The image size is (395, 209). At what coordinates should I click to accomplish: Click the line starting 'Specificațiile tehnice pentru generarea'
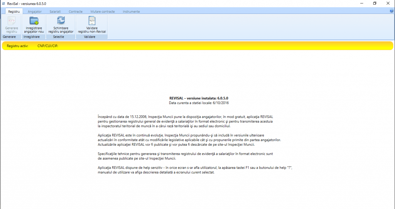(x=186, y=153)
